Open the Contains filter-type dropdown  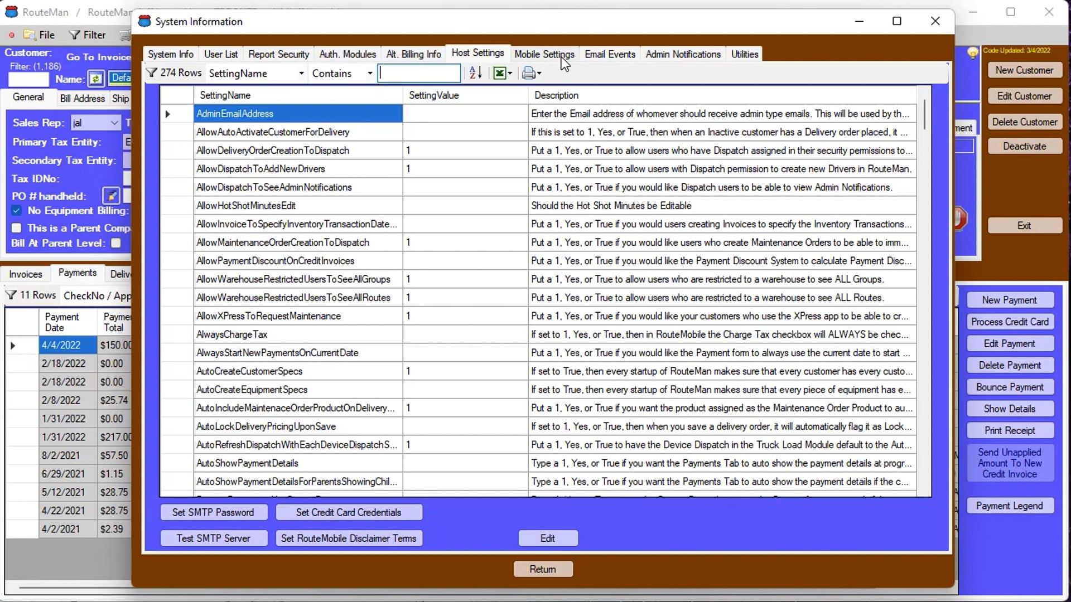pyautogui.click(x=370, y=73)
